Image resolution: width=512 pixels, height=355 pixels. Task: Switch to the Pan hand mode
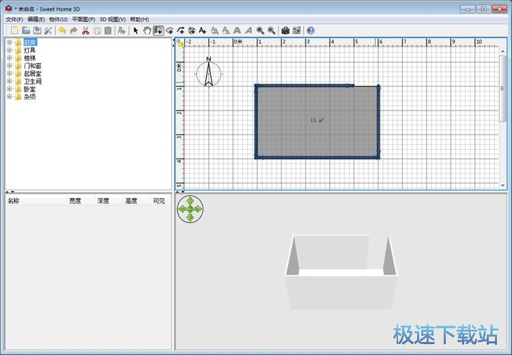[x=147, y=31]
